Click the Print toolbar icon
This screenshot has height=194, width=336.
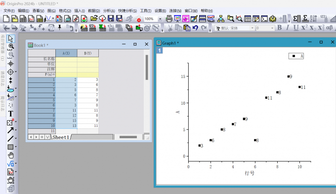tap(169, 19)
